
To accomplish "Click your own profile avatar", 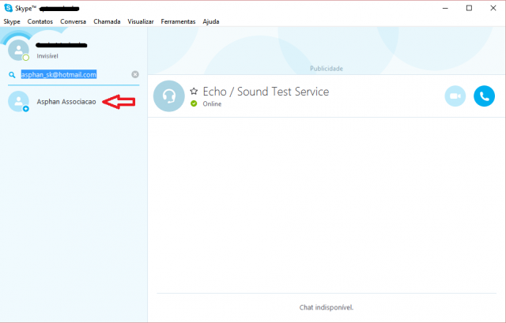I will [18, 50].
